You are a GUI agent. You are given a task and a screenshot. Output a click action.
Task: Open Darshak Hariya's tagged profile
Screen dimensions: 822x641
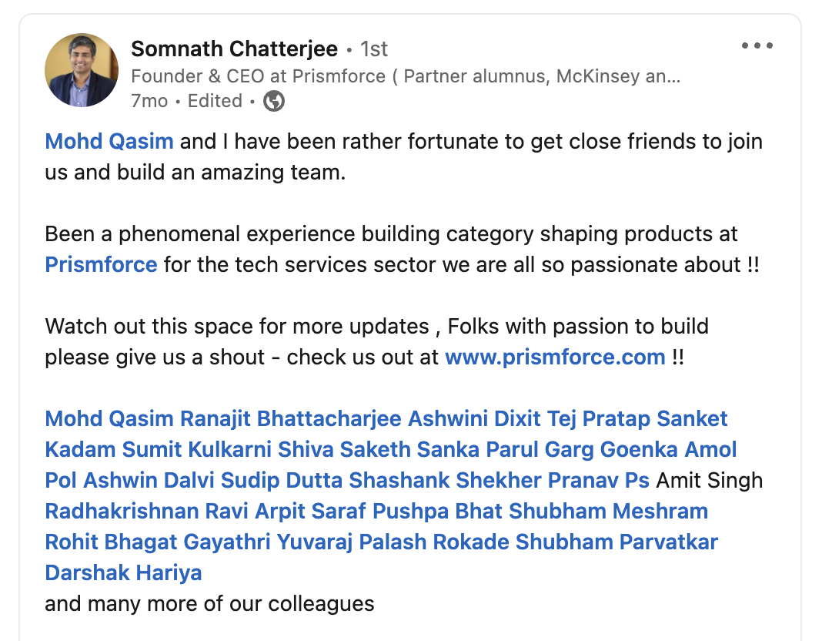(124, 573)
